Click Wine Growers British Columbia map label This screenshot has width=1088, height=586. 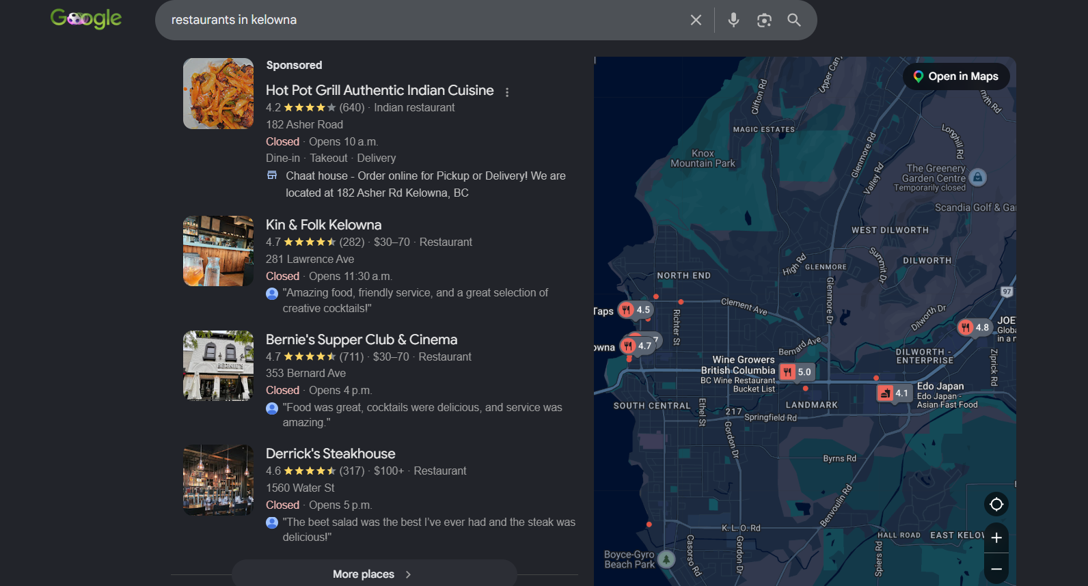coord(738,374)
